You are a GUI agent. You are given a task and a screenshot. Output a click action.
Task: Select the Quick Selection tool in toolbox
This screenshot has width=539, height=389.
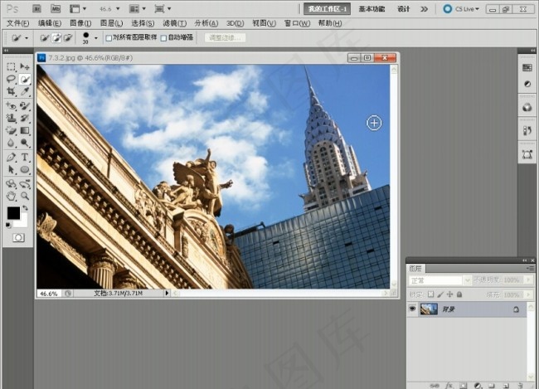[x=25, y=79]
